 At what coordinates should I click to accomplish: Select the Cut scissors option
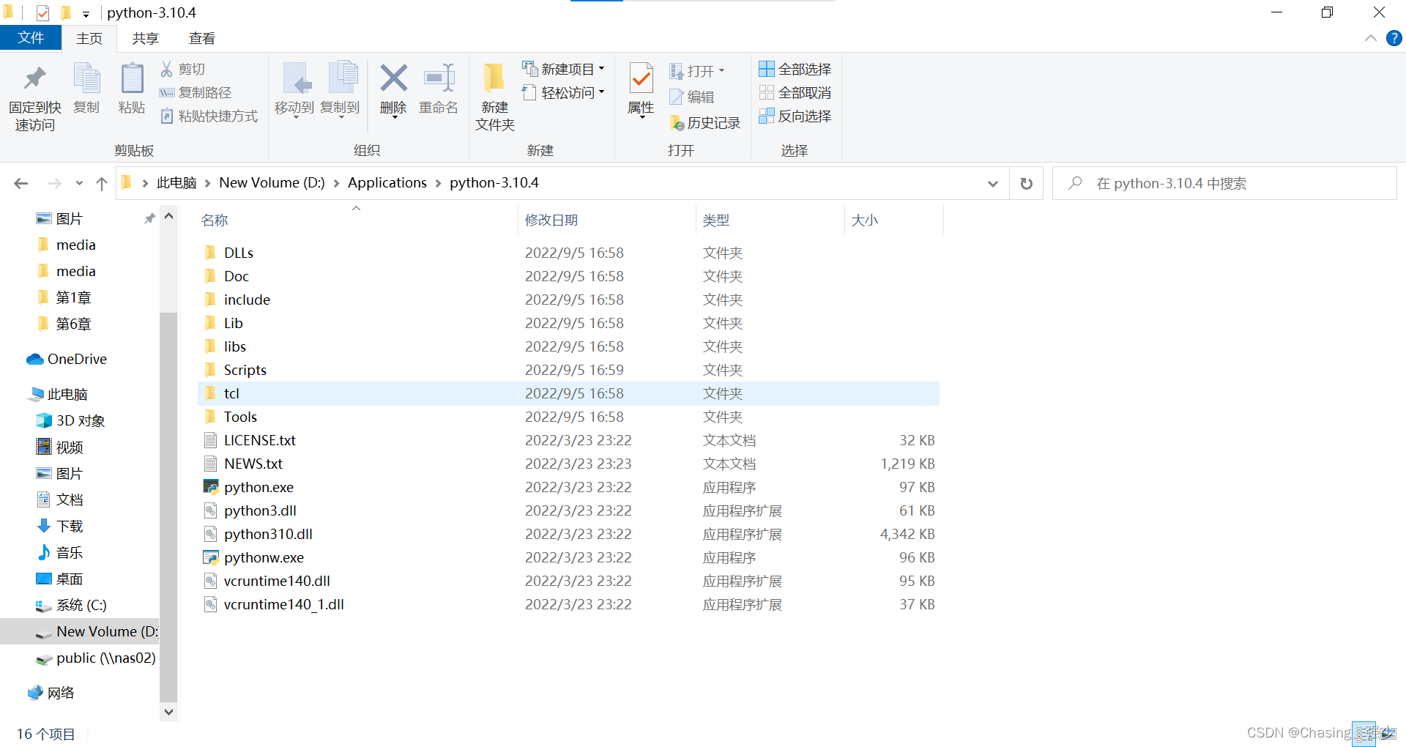pyautogui.click(x=182, y=69)
